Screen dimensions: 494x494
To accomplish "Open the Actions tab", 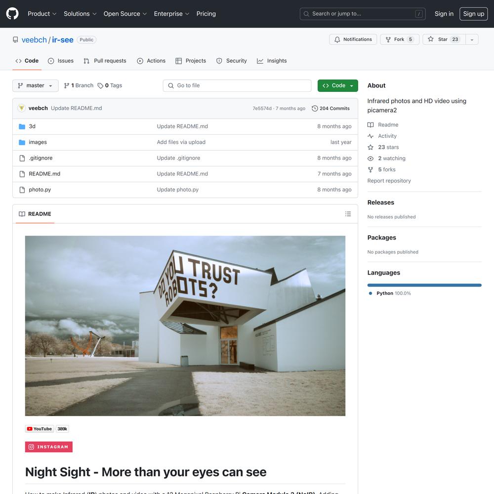I will [x=151, y=61].
